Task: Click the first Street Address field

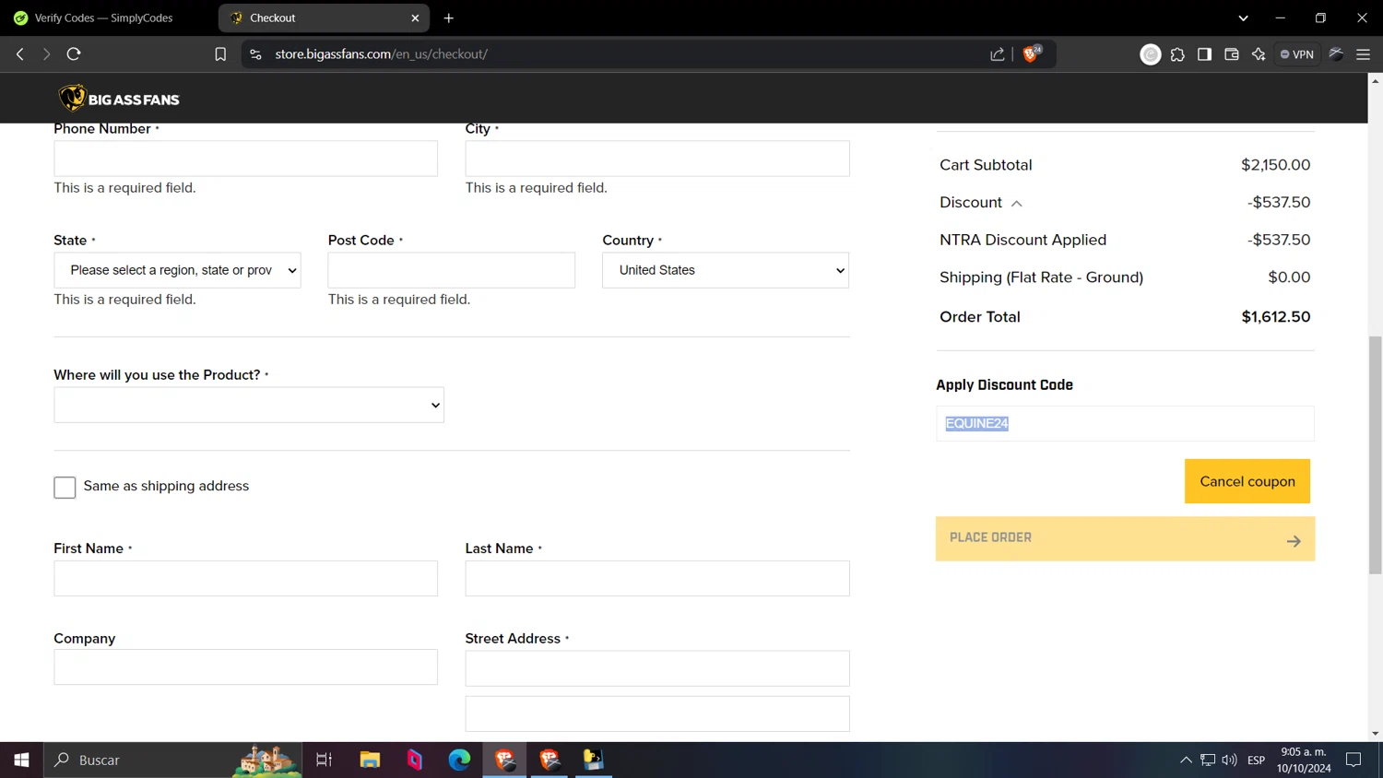Action: 657,668
